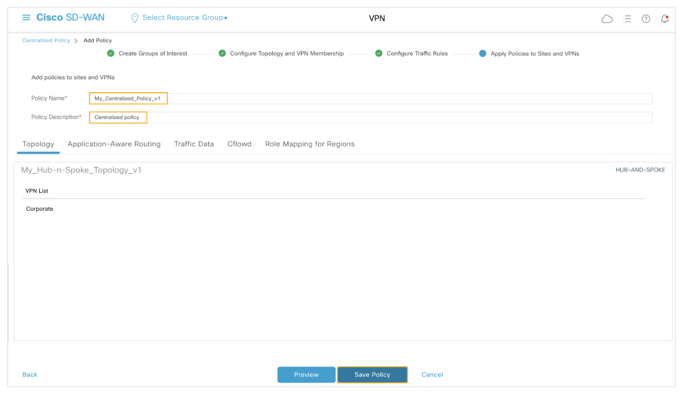Click the Cancel link
This screenshot has height=393, width=684.
(432, 375)
